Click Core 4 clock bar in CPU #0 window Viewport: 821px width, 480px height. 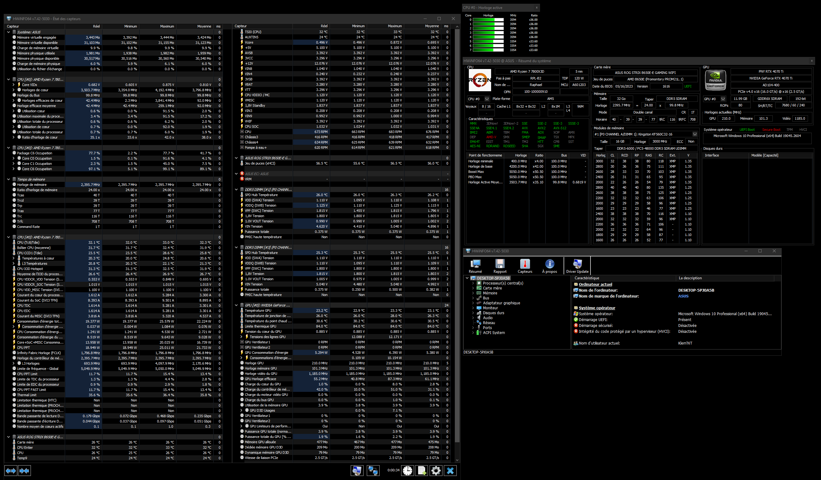(x=488, y=37)
